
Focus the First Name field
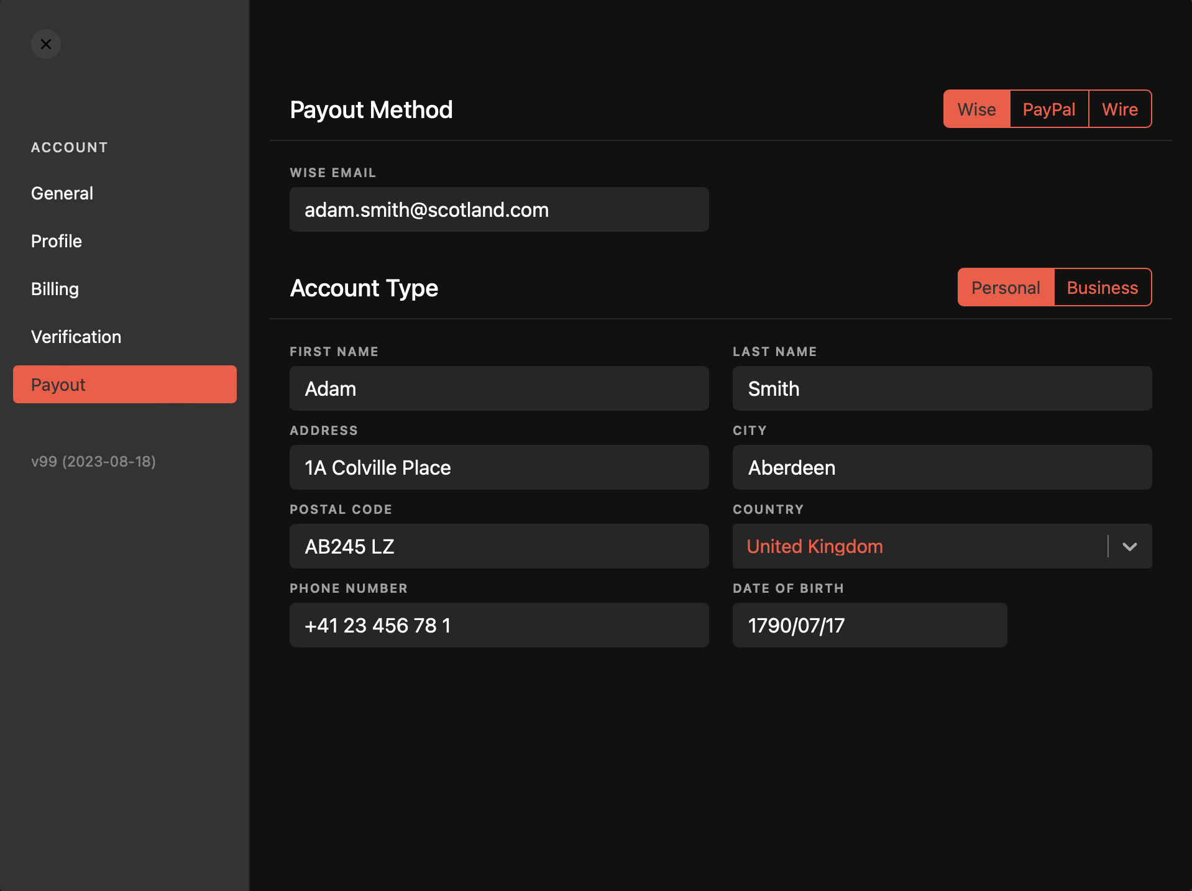(498, 389)
